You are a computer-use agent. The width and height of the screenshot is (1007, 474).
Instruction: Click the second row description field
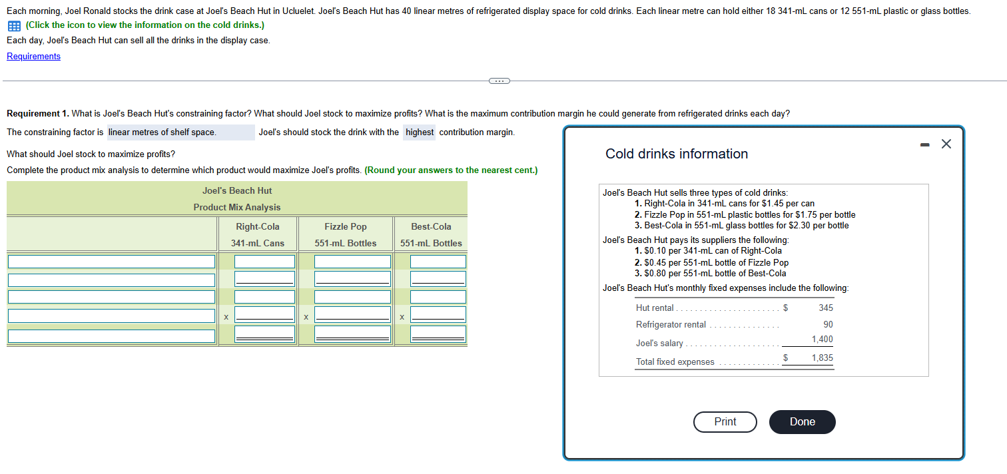111,279
